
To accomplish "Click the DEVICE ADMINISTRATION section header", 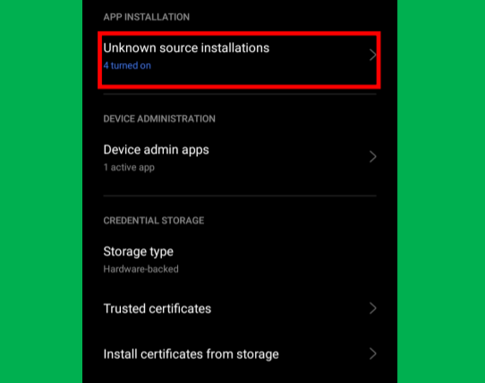I will pos(159,119).
